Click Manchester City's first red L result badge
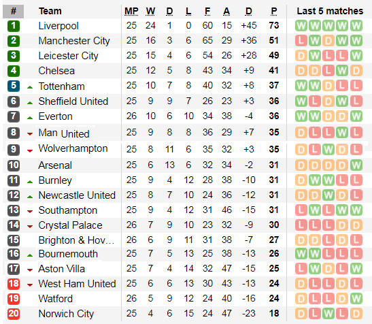 point(301,41)
